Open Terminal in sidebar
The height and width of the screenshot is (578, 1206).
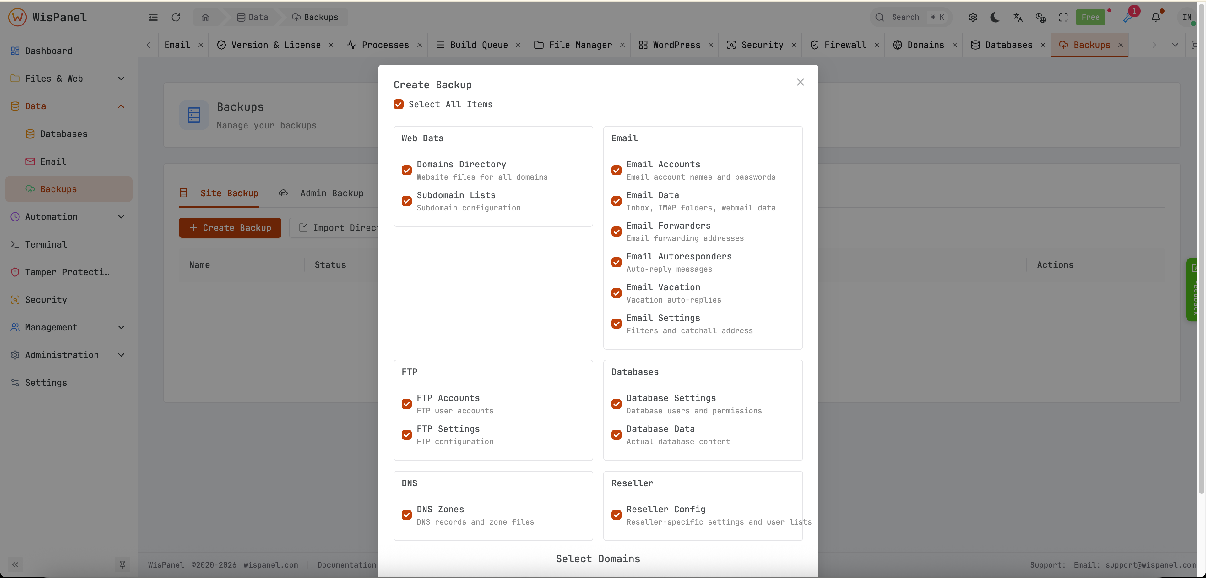tap(69, 244)
